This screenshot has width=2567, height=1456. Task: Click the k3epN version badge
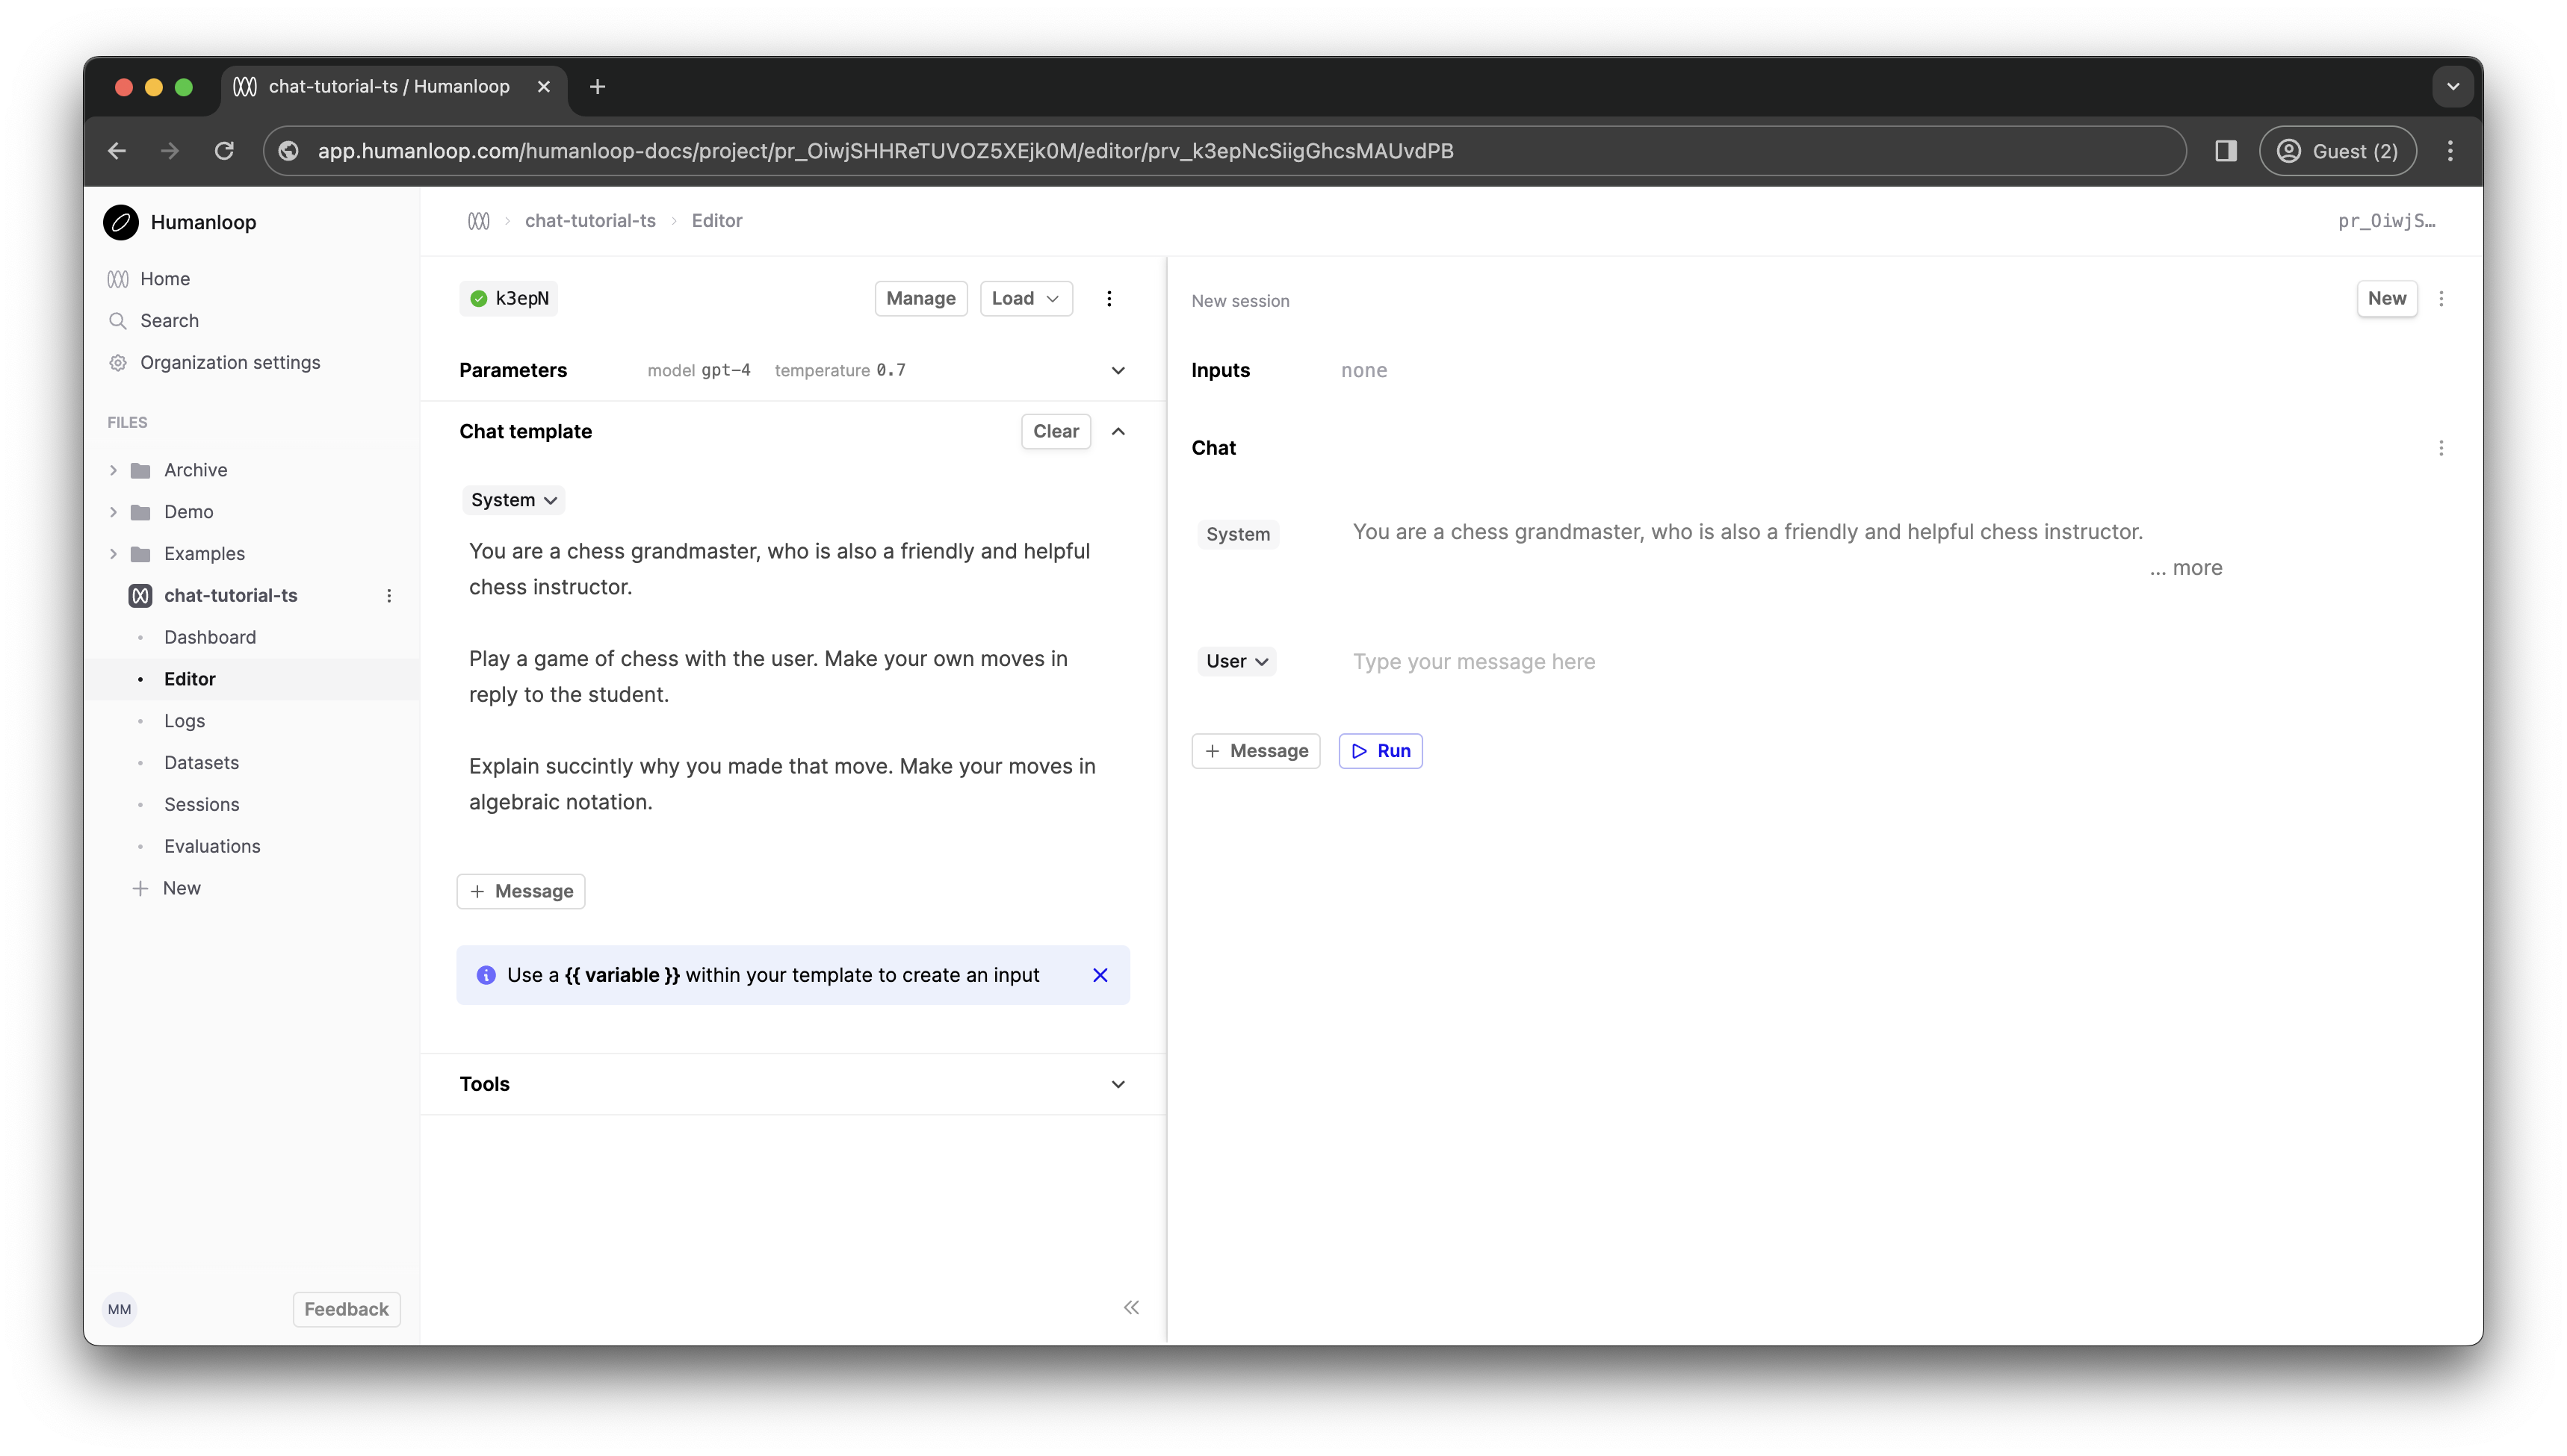[x=508, y=299]
